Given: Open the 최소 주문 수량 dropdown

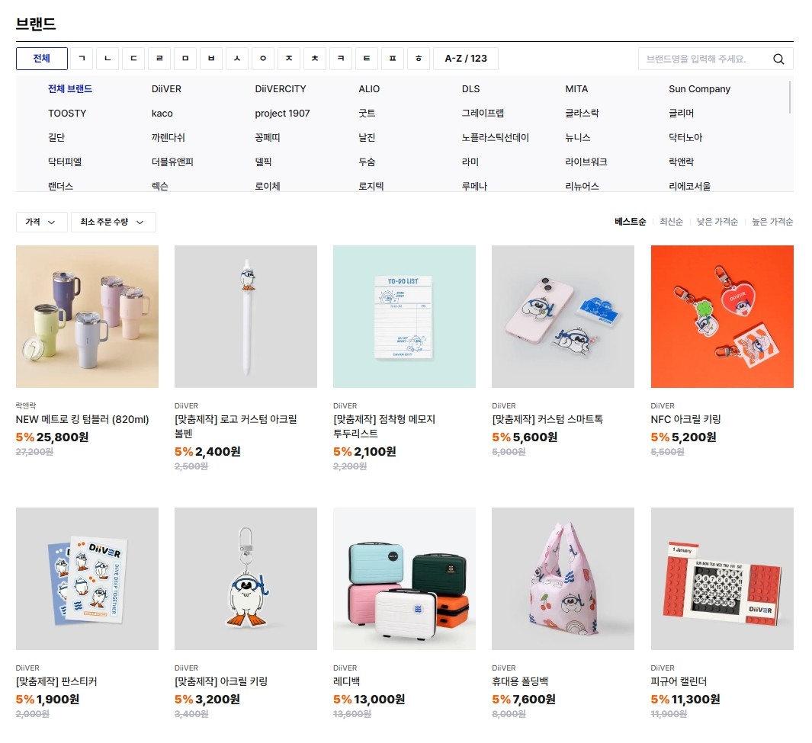Looking at the screenshot, I should (x=114, y=222).
